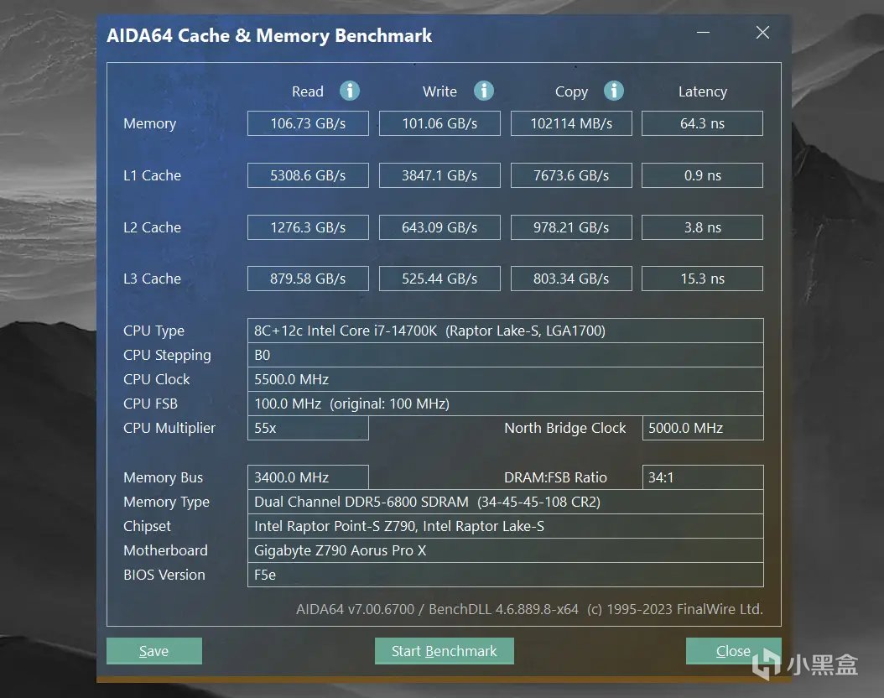Select L2 Cache latency 3.8 ns

703,227
